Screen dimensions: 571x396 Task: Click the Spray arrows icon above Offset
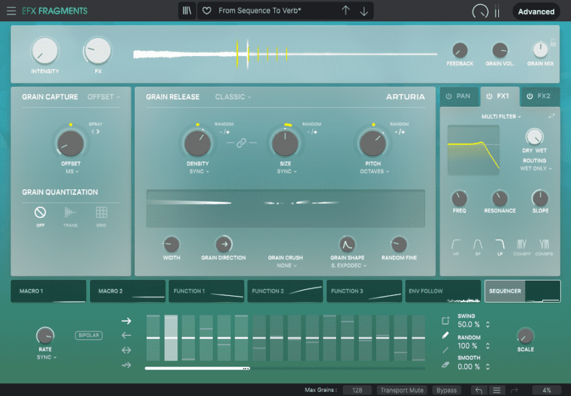[x=95, y=131]
